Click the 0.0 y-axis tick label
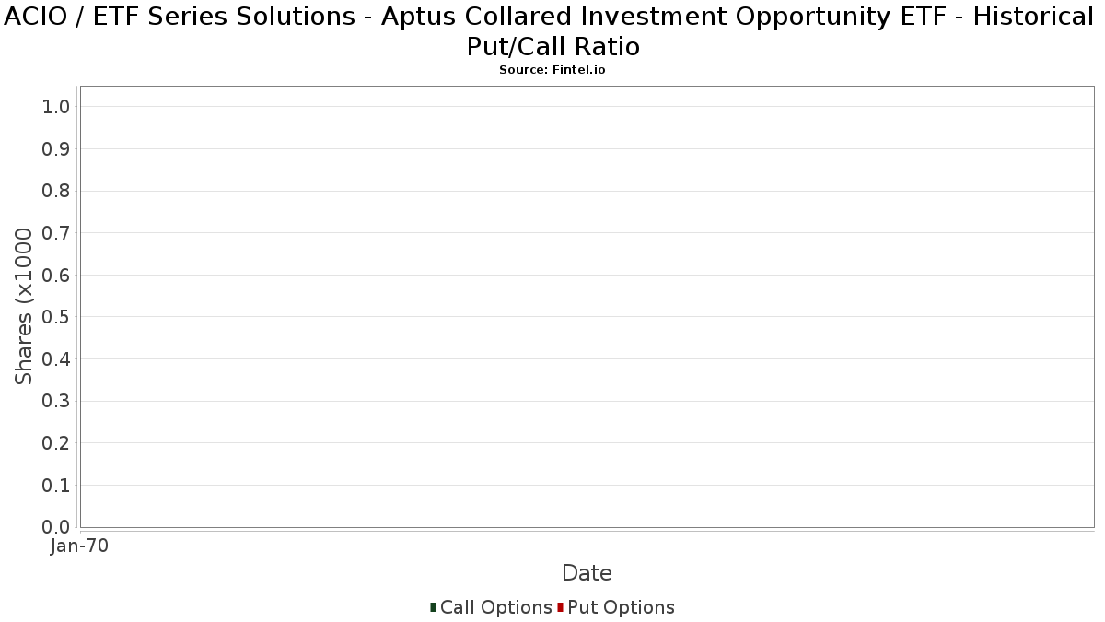The image size is (1105, 622). [56, 527]
